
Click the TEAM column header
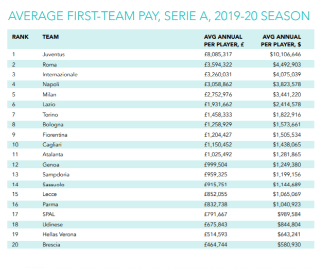pos(50,37)
